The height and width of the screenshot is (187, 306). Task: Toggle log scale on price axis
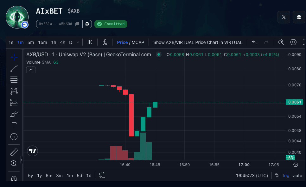pos(286,176)
